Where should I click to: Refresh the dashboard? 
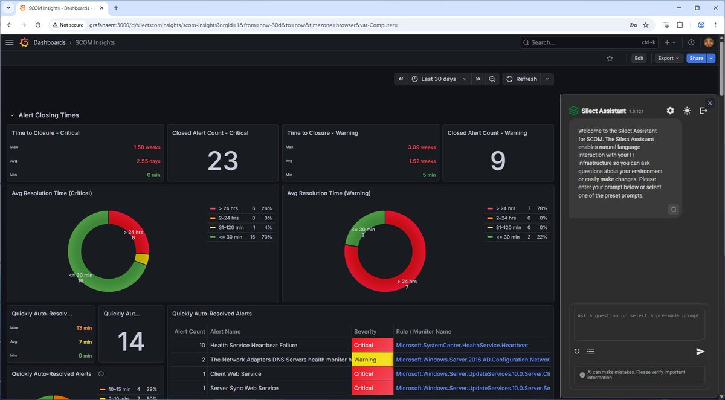521,79
